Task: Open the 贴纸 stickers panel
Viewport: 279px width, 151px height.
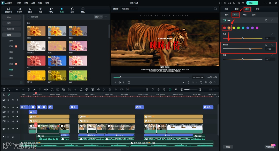Action: (72, 10)
